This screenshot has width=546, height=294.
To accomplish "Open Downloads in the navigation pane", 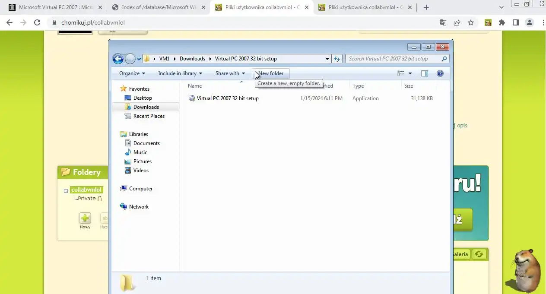I will [146, 107].
